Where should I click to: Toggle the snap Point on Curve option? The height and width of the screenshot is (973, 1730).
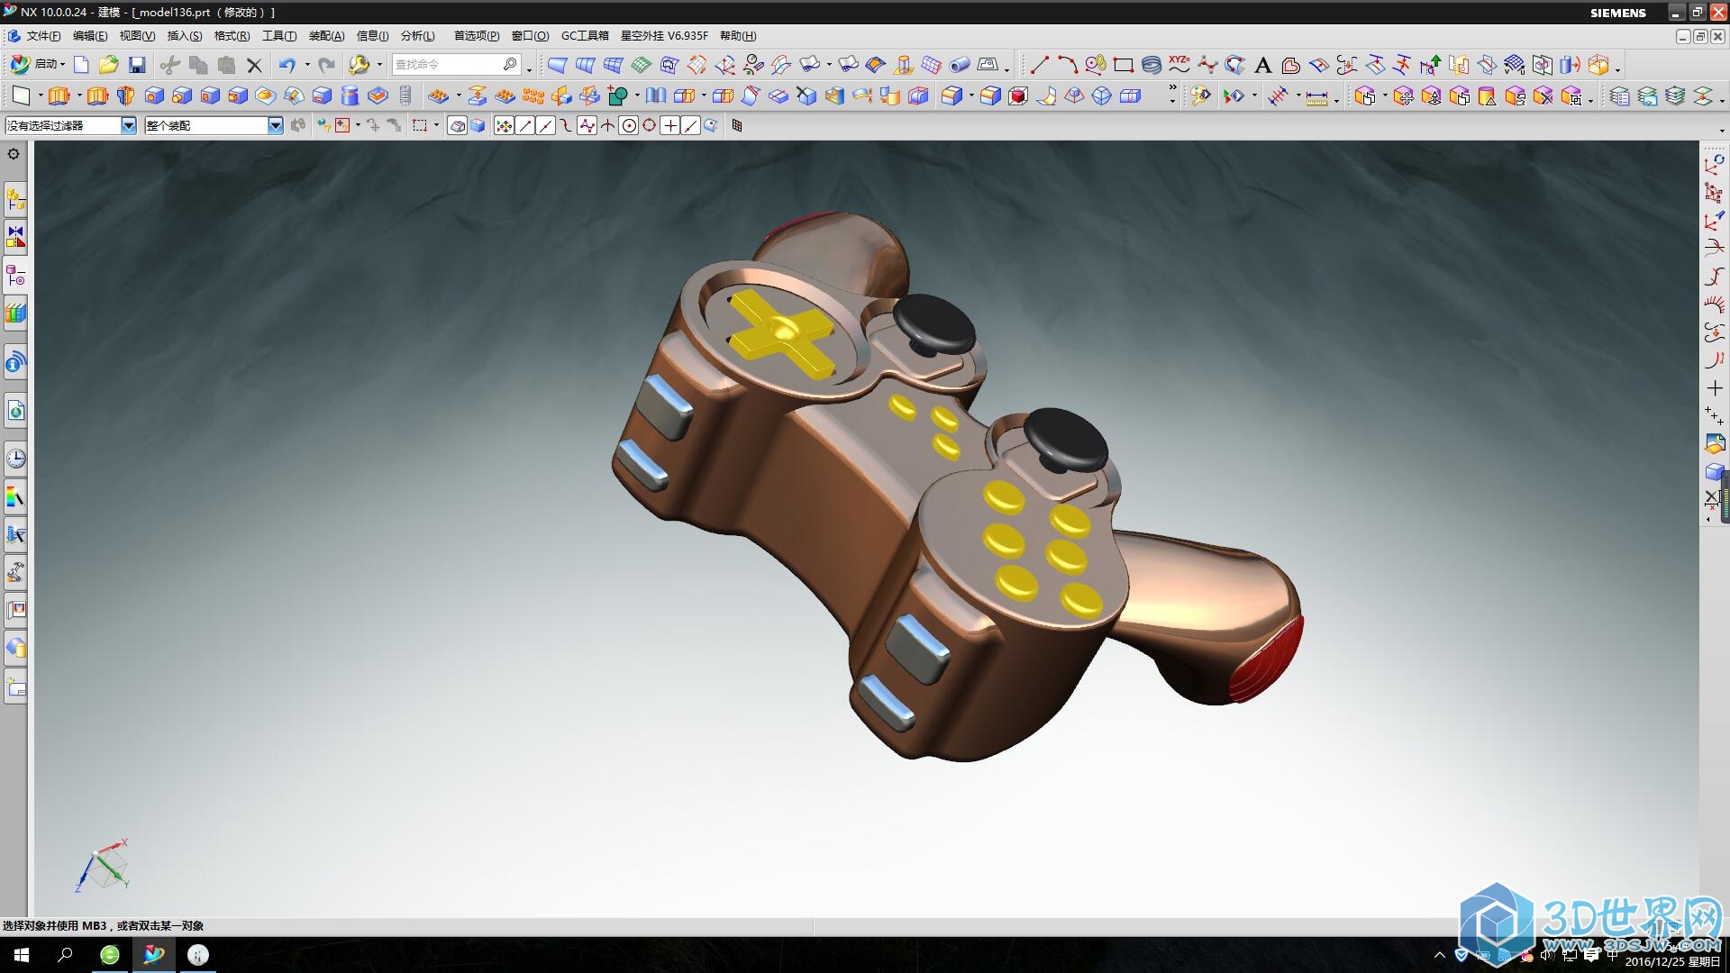click(x=691, y=126)
